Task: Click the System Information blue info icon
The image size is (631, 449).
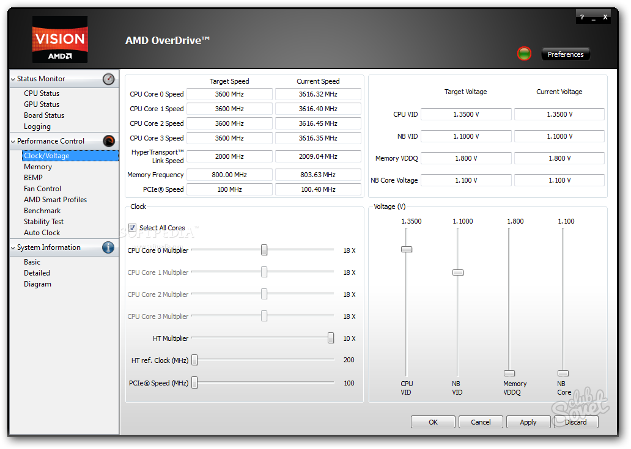Action: point(108,247)
